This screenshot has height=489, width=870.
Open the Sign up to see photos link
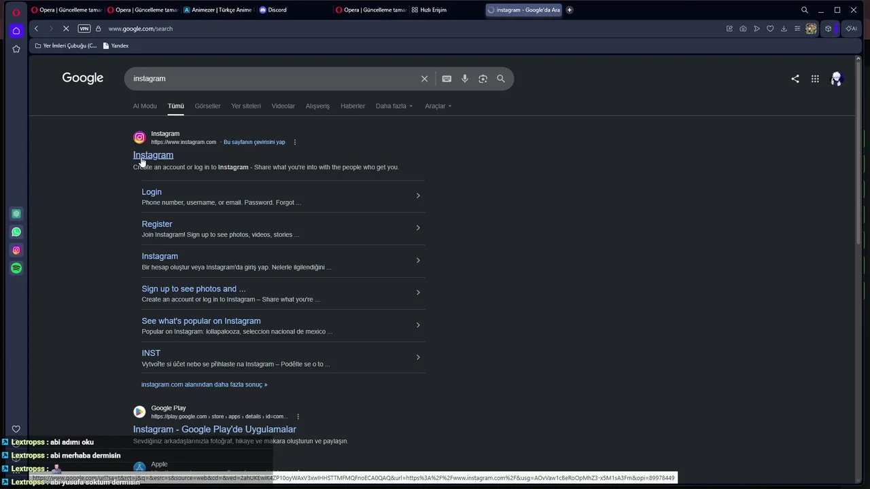[194, 289]
